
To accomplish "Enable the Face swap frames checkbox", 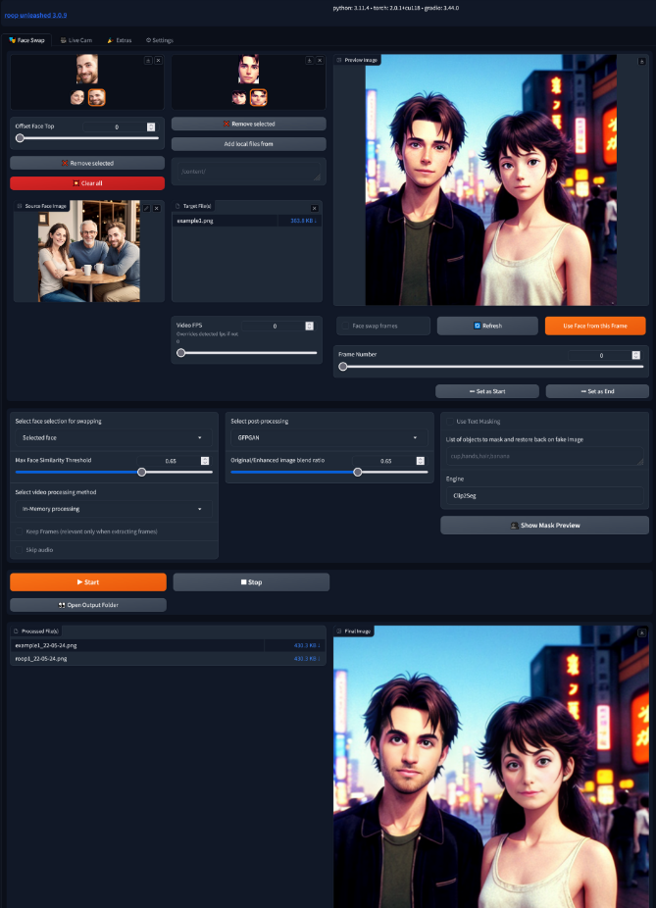I will point(345,326).
